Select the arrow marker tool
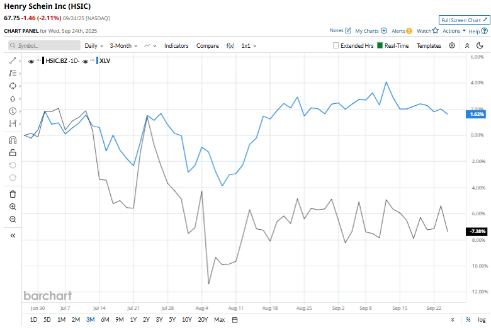Viewport: 491px width, 328px height. (x=13, y=99)
